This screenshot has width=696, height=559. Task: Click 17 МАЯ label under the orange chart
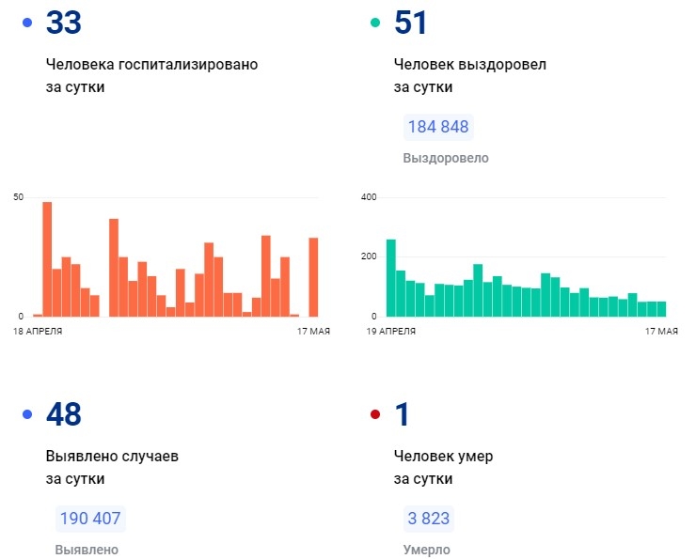308,331
